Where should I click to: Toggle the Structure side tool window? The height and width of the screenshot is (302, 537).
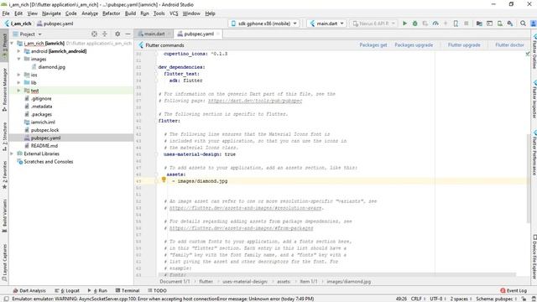[4, 136]
